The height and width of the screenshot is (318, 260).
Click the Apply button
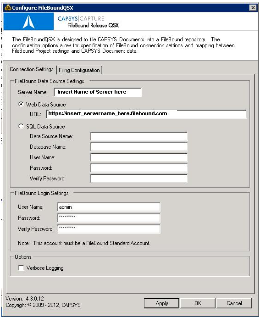point(161,303)
